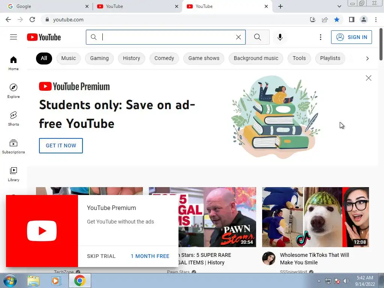384x288 pixels.
Task: Click browser back arrow
Action: click(x=8, y=19)
